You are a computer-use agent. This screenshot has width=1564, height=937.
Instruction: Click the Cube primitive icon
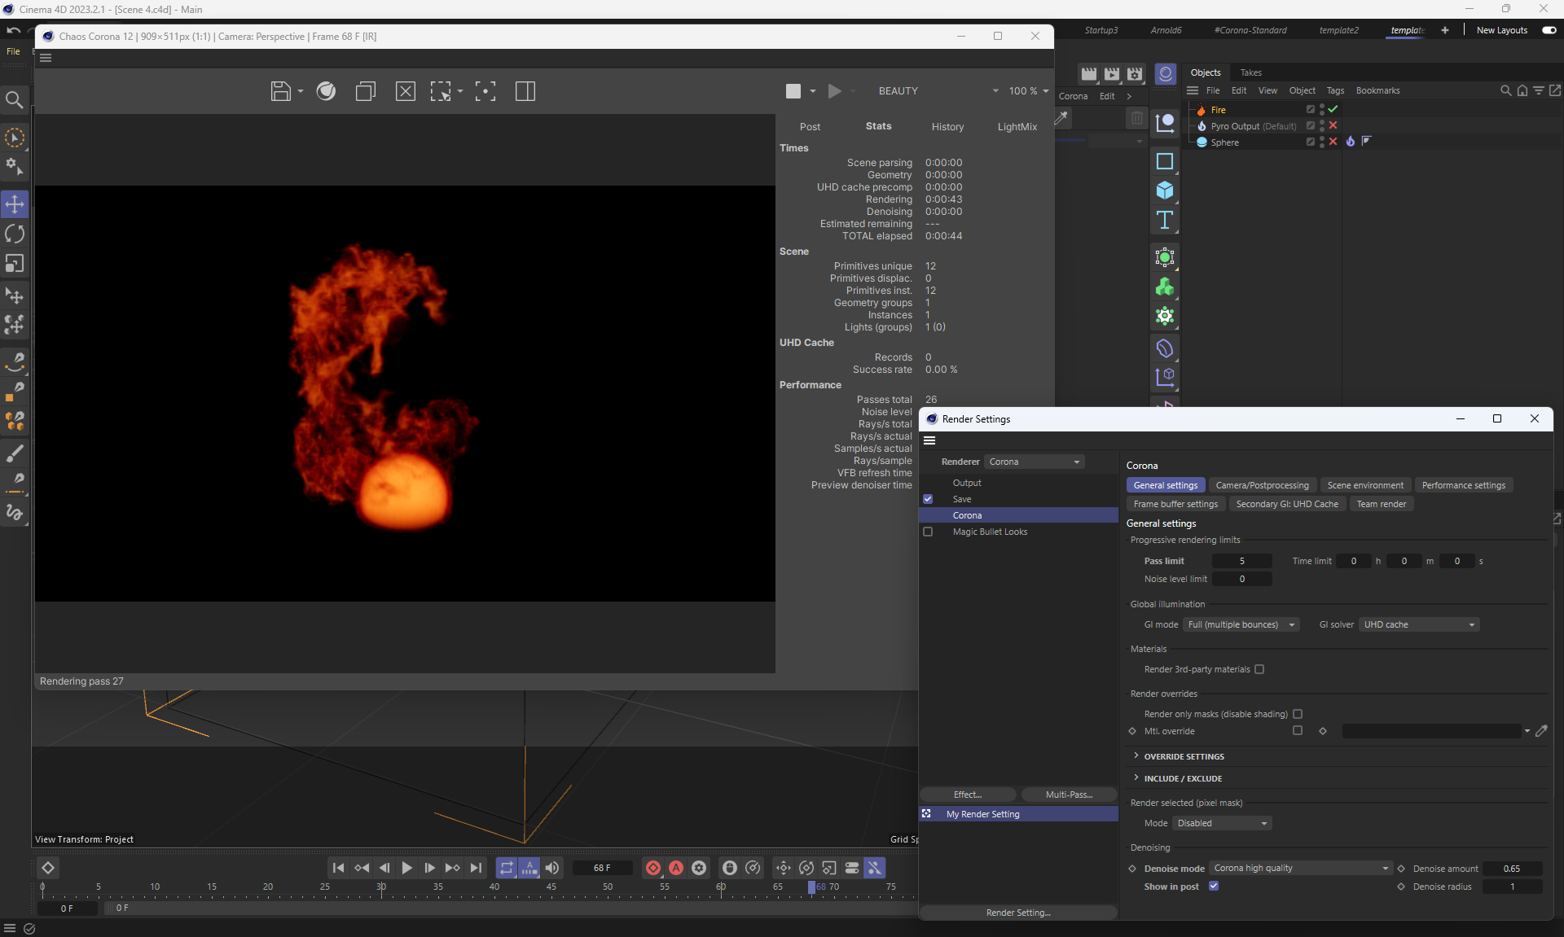(1165, 190)
